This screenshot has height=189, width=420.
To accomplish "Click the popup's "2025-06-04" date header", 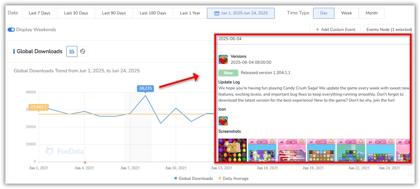I will coord(230,39).
